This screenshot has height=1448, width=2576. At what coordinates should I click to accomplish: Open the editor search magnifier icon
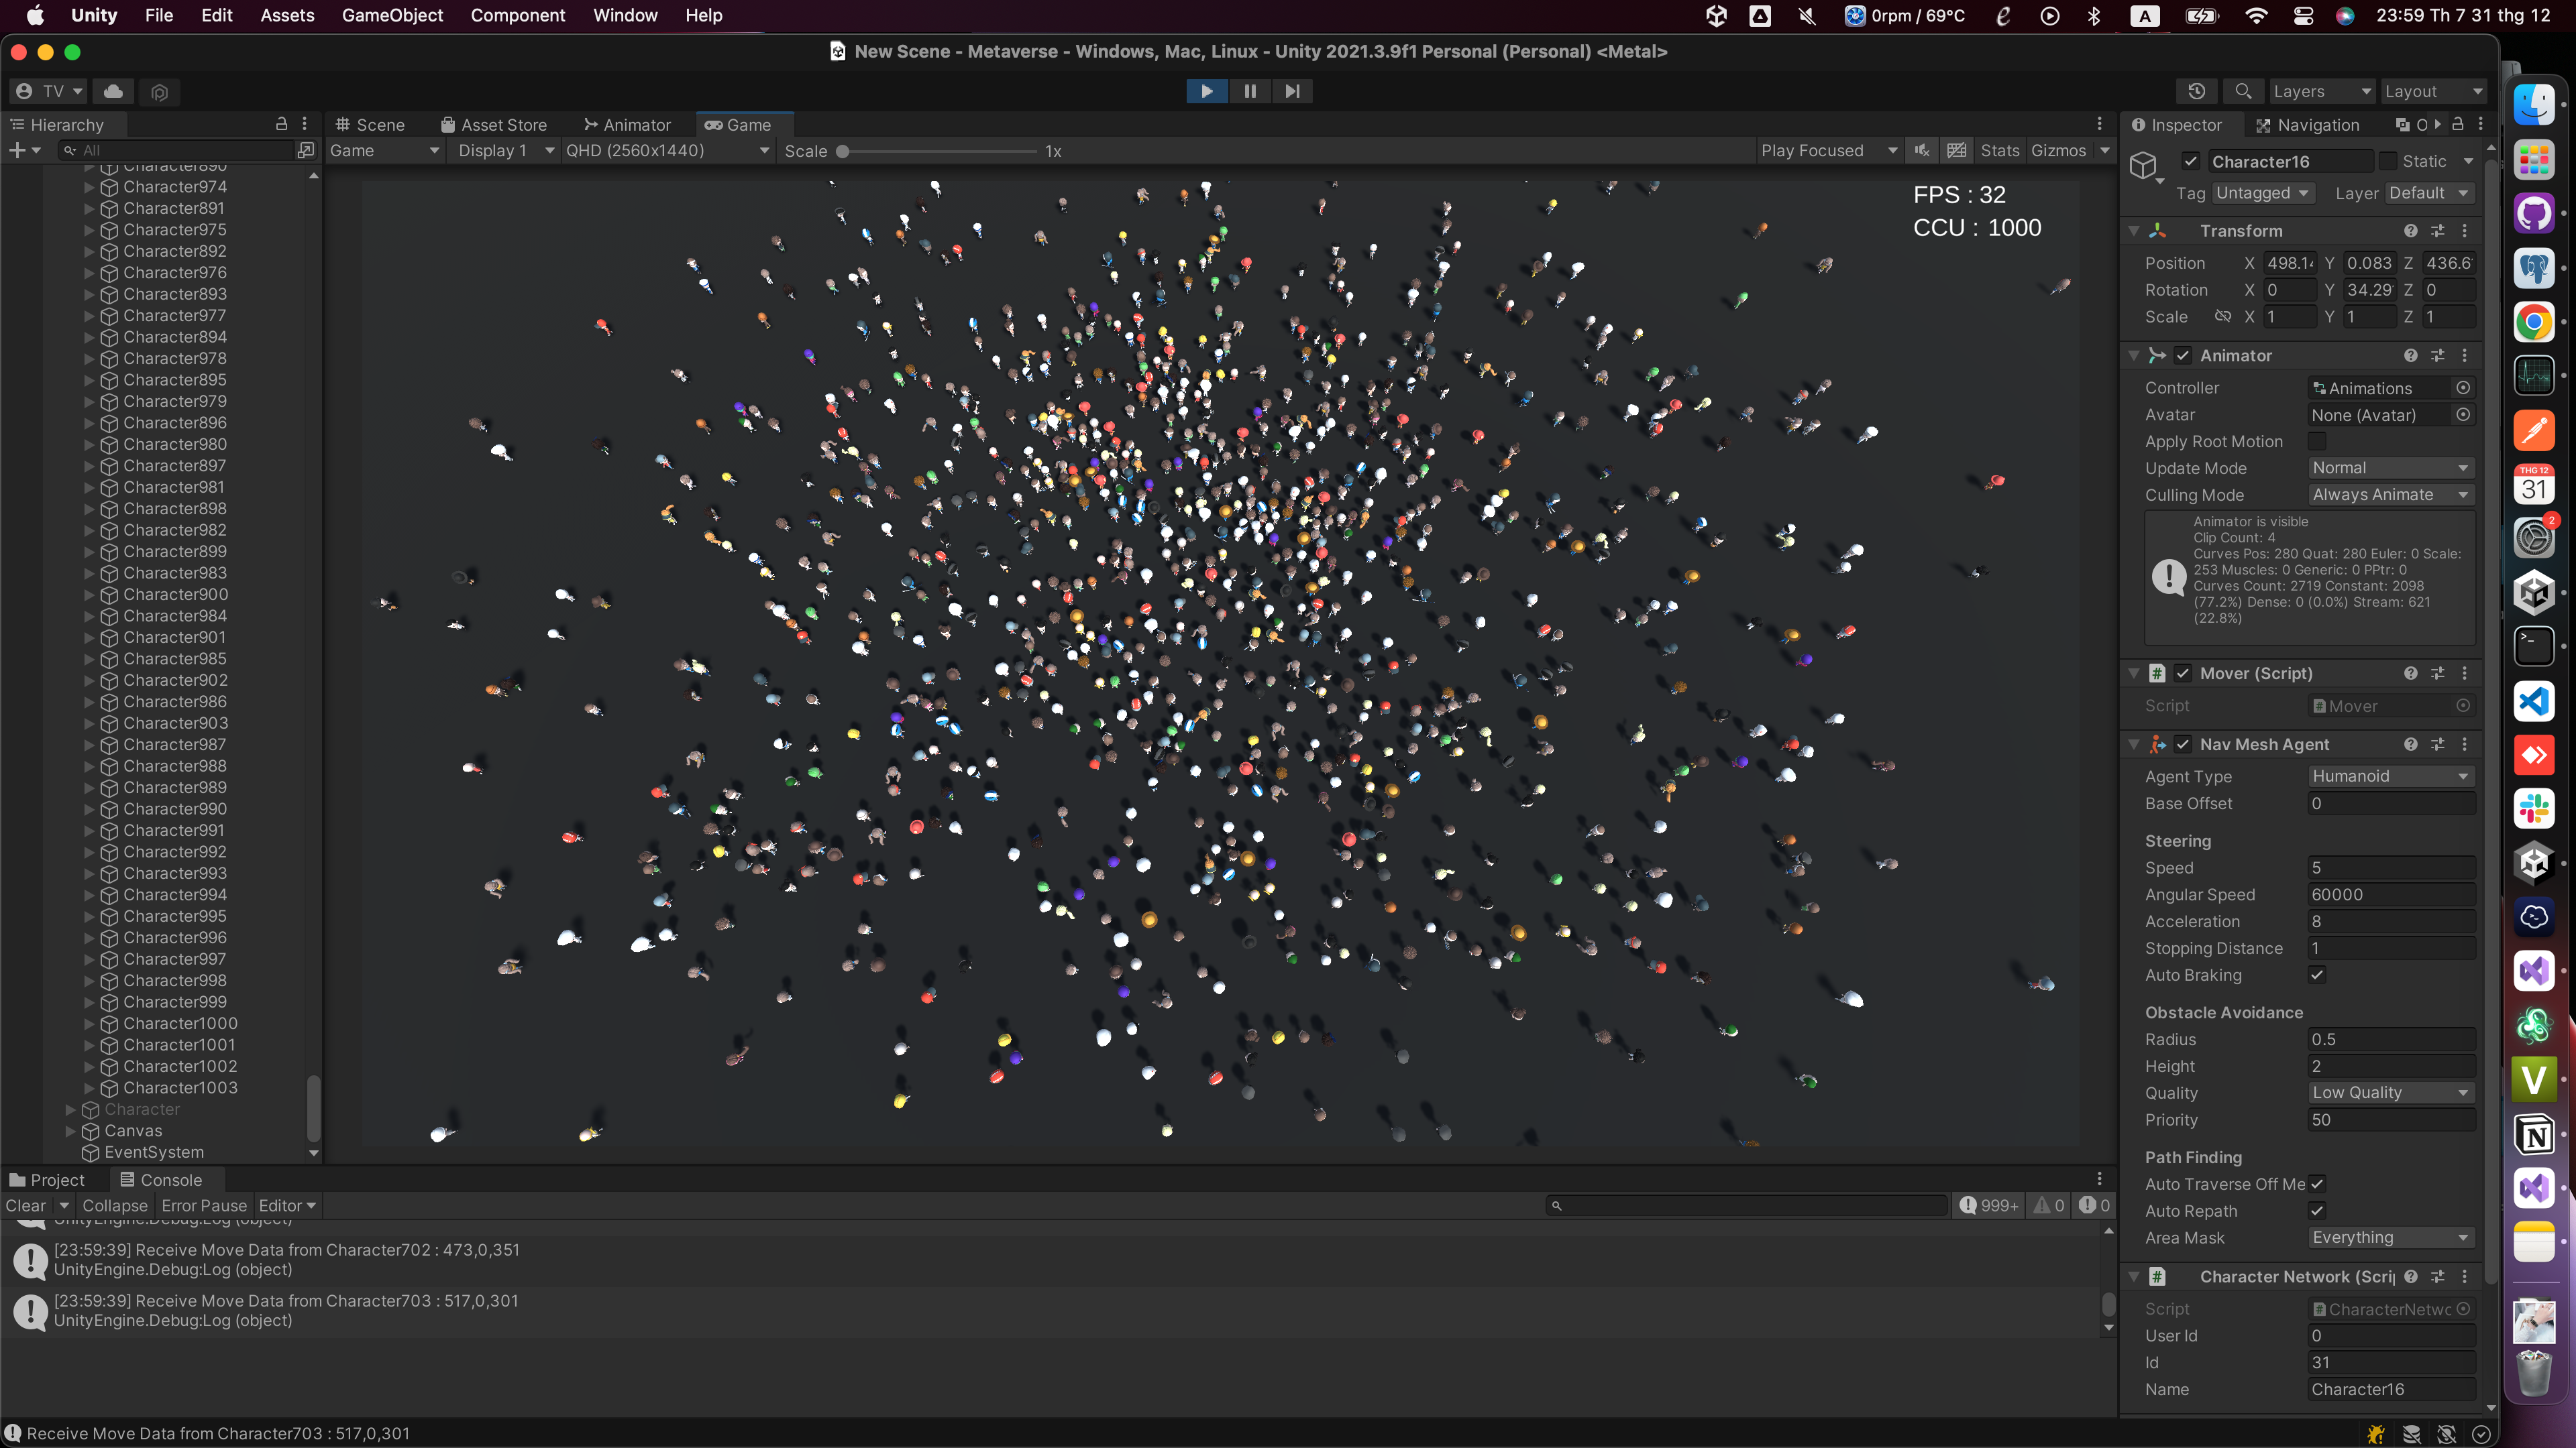click(x=2243, y=91)
